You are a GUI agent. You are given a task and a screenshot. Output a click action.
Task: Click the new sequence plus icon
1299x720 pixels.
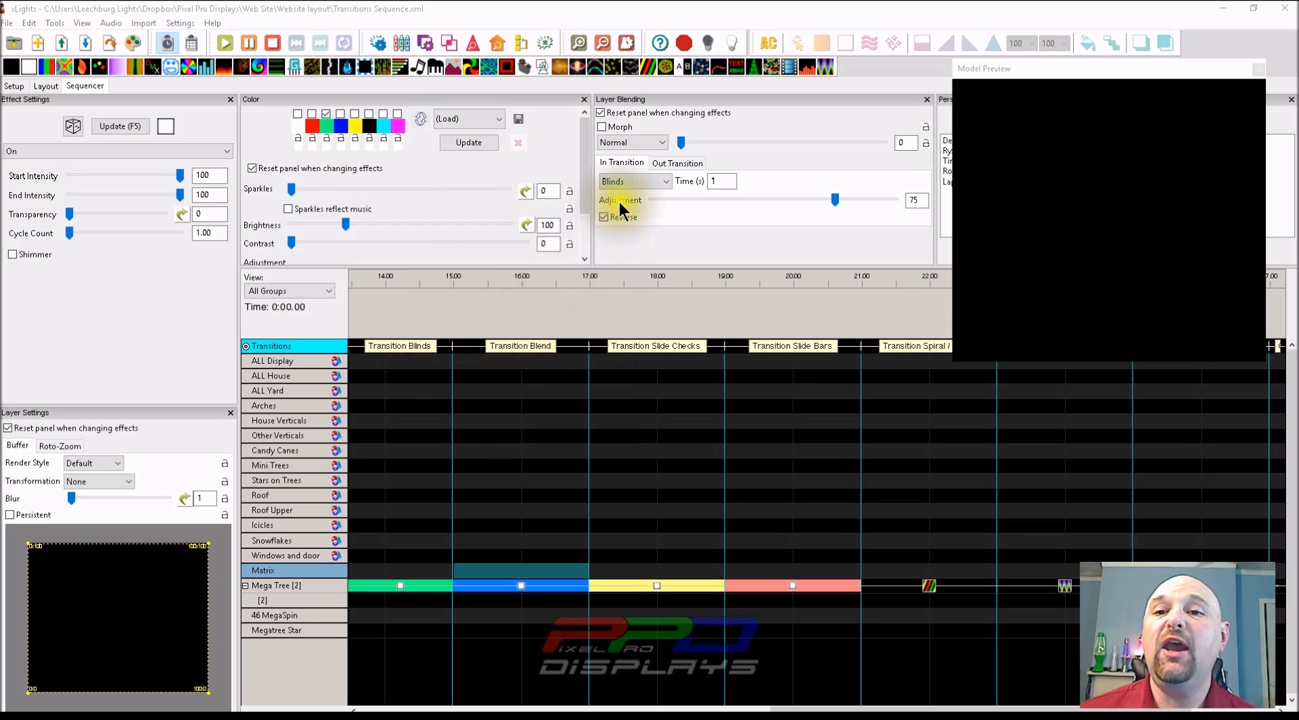(38, 43)
